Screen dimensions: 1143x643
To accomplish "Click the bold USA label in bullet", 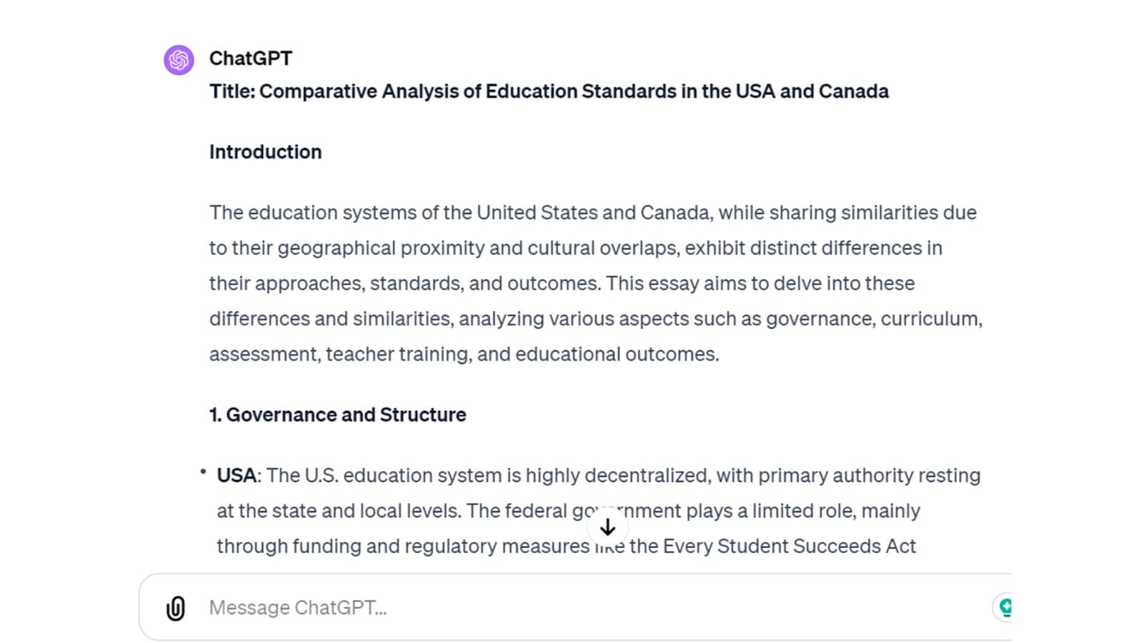I will 236,476.
